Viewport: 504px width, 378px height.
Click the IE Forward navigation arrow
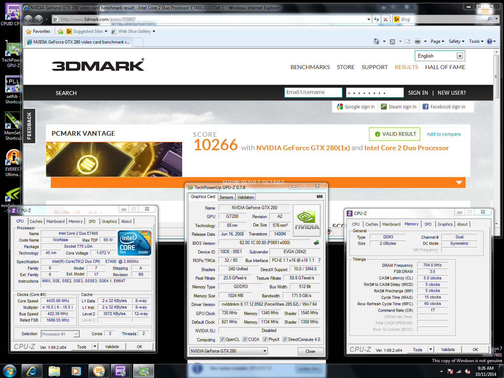tap(39, 19)
